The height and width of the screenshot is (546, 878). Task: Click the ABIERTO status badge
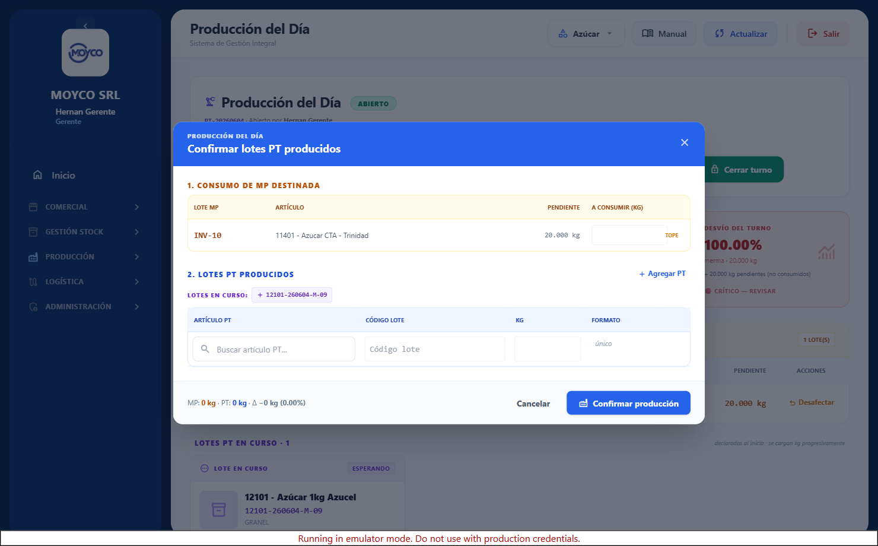(373, 103)
